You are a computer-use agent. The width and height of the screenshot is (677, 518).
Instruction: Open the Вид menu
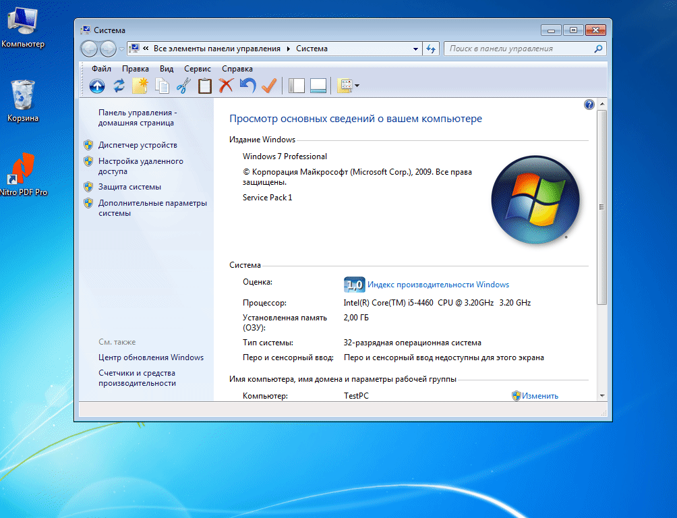click(x=167, y=69)
